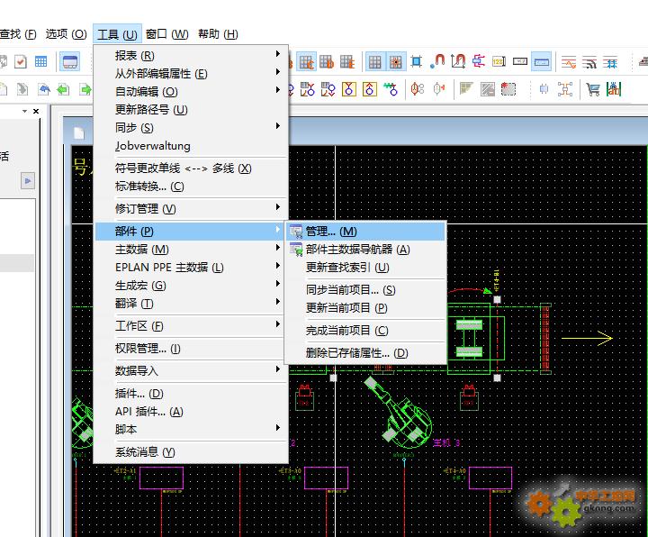Expand the 报表 (R) submenu arrow

point(278,54)
